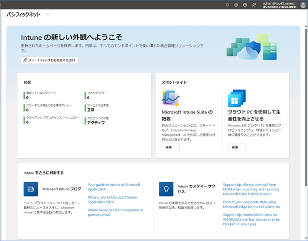Click 探索 button under クラウド PC
Viewport: 308px width, 241px height.
click(237, 147)
